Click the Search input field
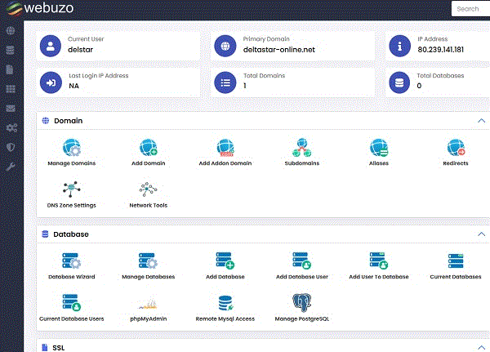490x352 pixels. coord(470,9)
